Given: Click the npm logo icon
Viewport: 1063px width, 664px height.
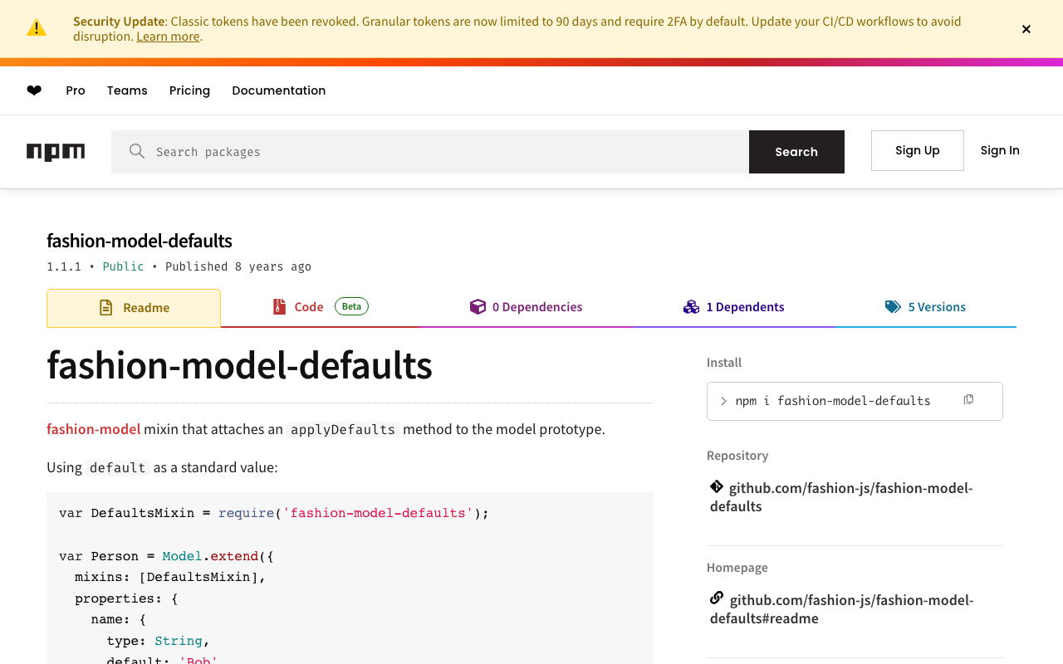Looking at the screenshot, I should [56, 152].
